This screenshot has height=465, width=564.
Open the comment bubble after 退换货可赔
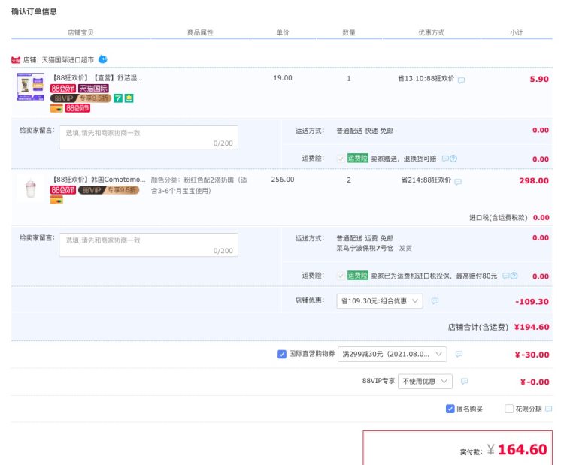tap(445, 159)
